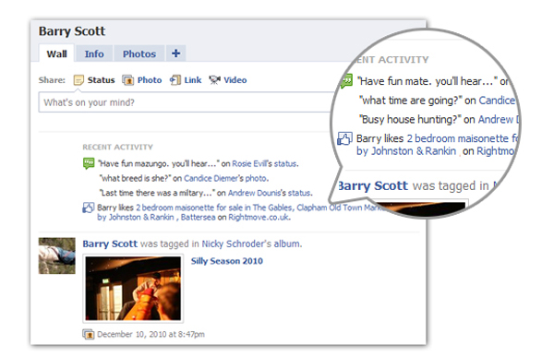The image size is (554, 357).
Task: Click the Photo share icon
Action: click(128, 80)
